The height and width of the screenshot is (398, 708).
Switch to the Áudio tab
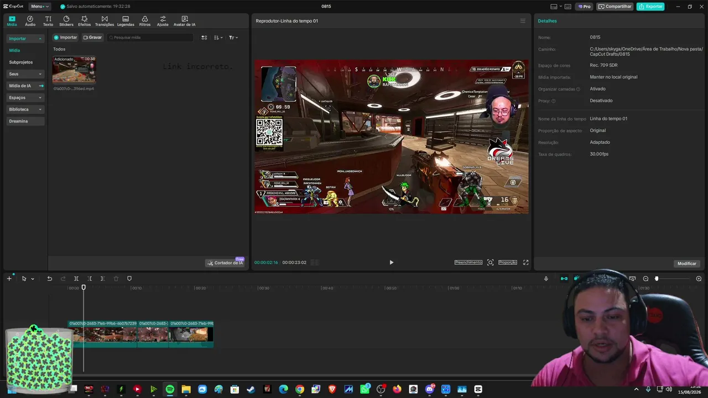[30, 21]
